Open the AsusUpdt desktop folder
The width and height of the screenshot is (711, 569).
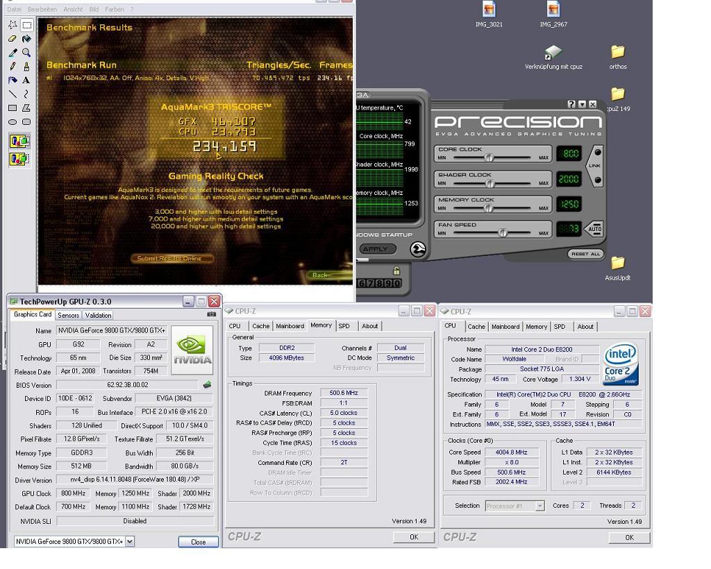coord(617,269)
